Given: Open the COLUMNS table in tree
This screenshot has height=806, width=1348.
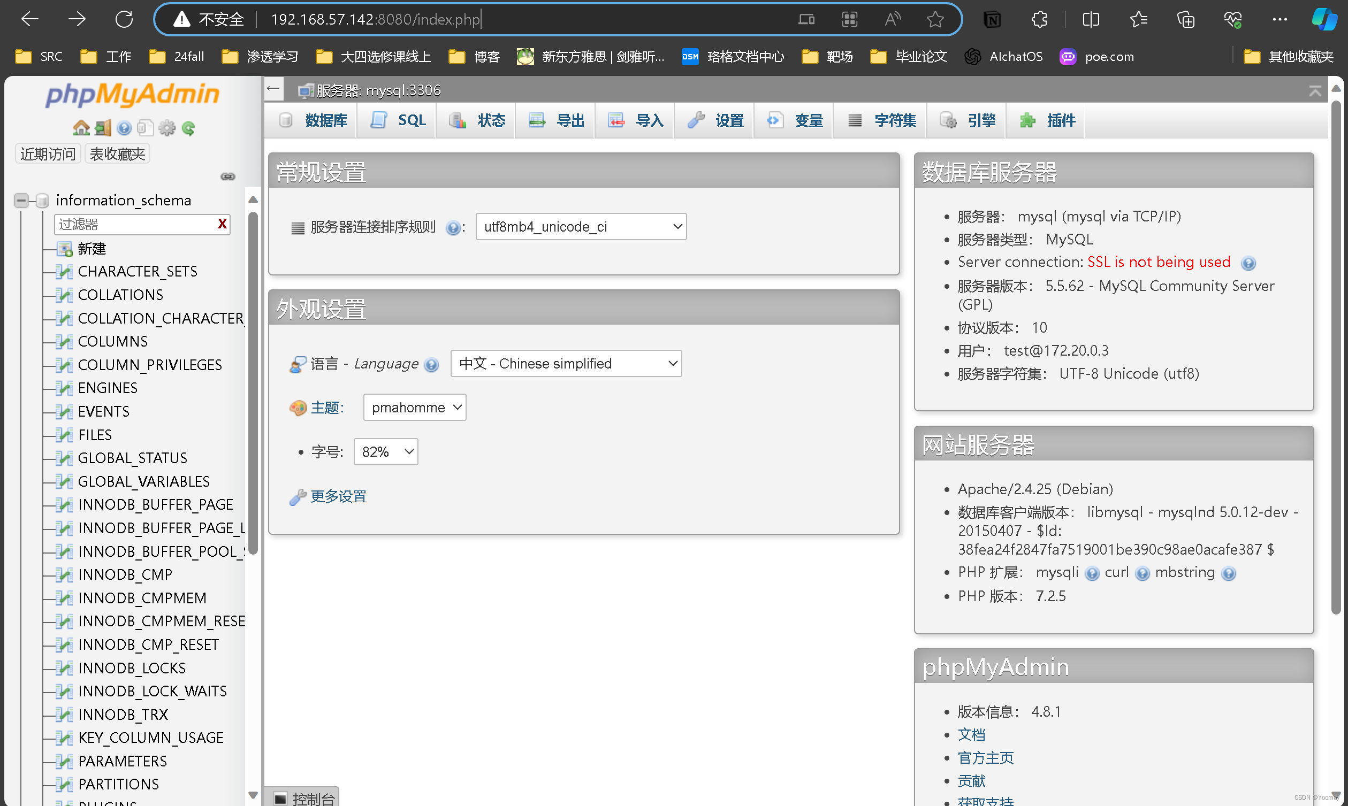Looking at the screenshot, I should pos(112,341).
